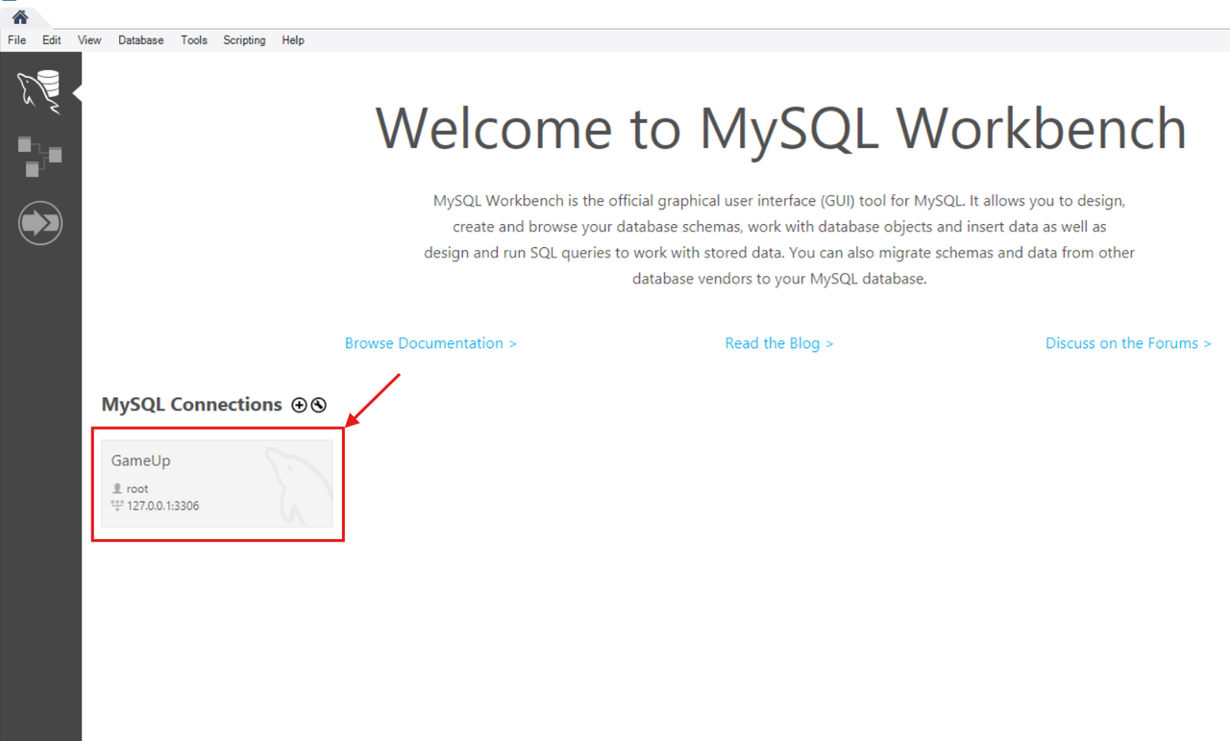The height and width of the screenshot is (741, 1230).
Task: Open the Home tab icon
Action: pos(20,17)
